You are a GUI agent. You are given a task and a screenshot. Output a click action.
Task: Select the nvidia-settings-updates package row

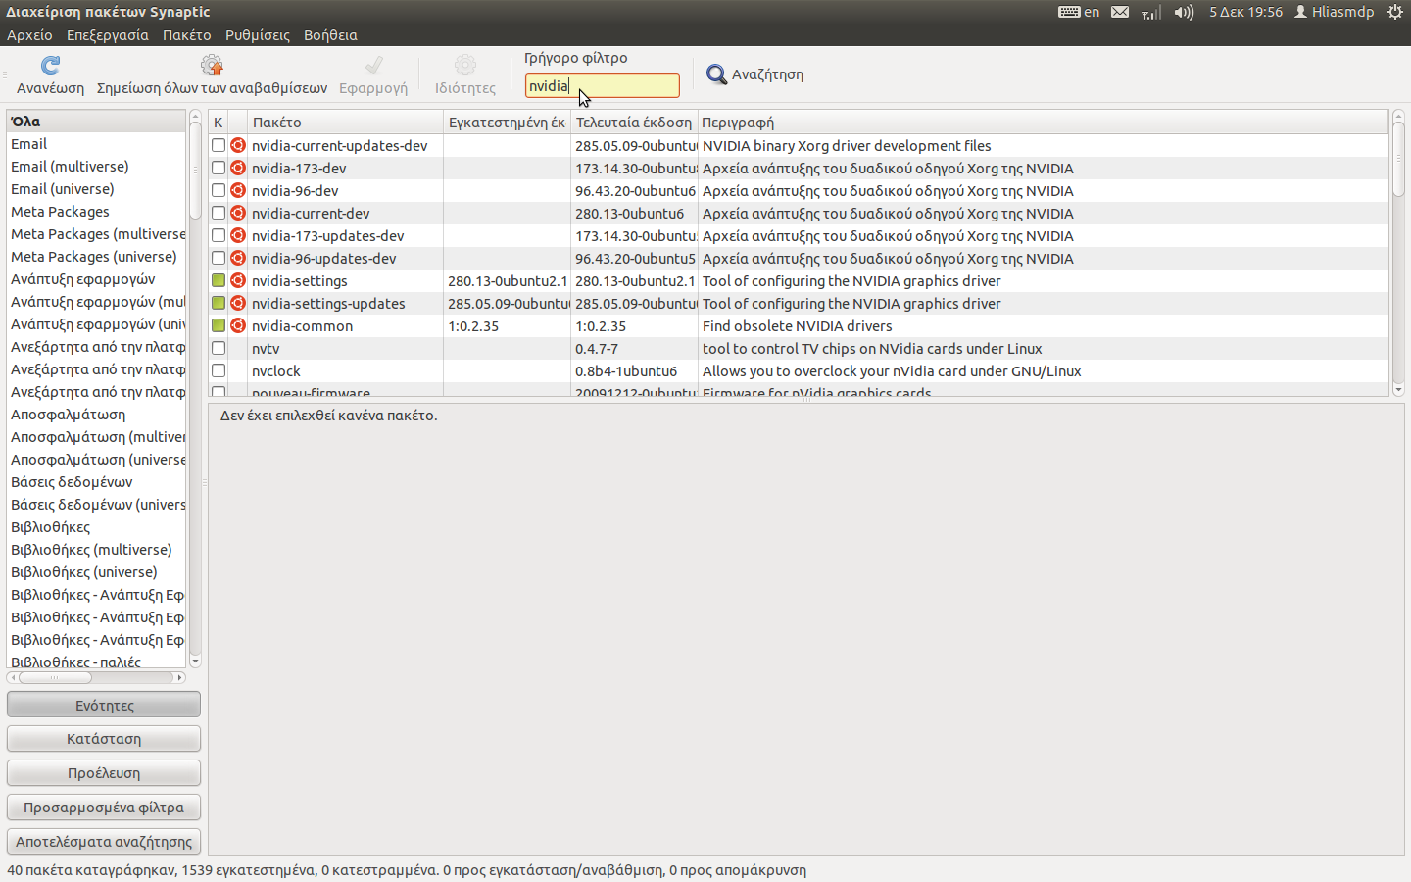point(799,304)
